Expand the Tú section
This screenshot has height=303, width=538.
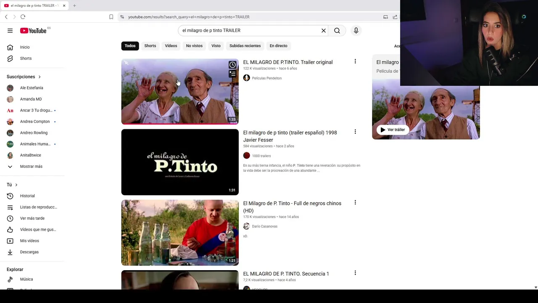point(16,185)
